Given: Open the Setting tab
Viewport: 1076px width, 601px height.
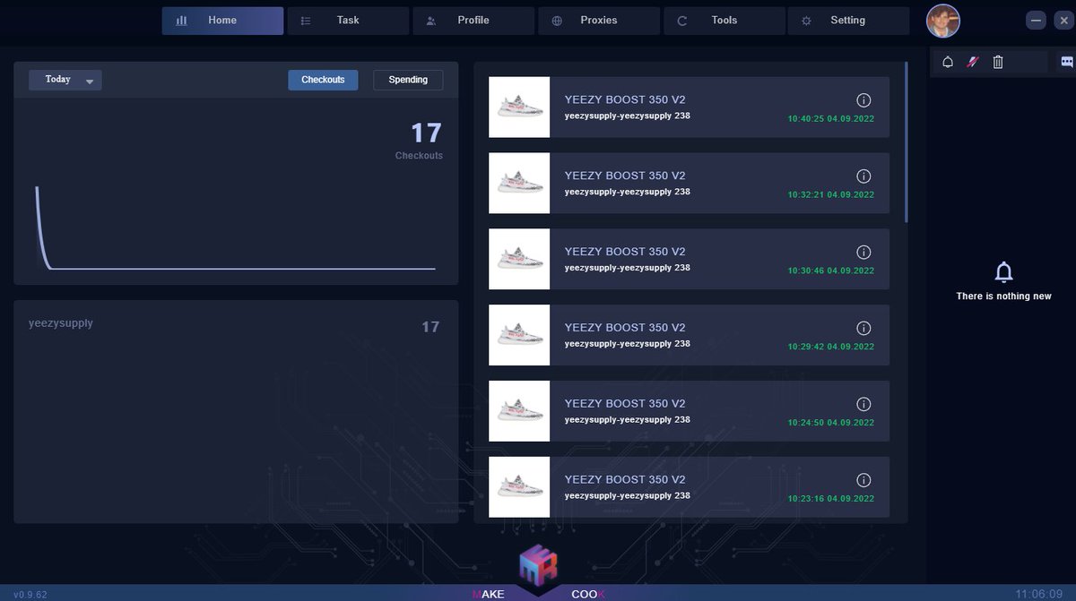Looking at the screenshot, I should coord(848,21).
